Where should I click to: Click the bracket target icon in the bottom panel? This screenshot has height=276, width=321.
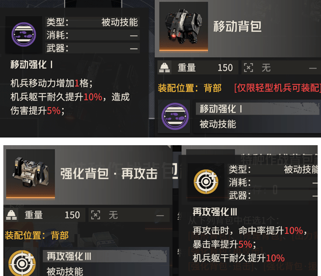click(96, 215)
